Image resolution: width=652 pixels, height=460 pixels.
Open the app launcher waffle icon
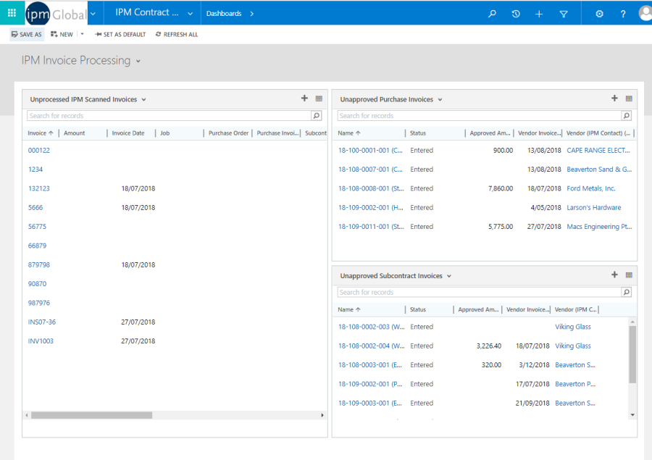(x=12, y=13)
